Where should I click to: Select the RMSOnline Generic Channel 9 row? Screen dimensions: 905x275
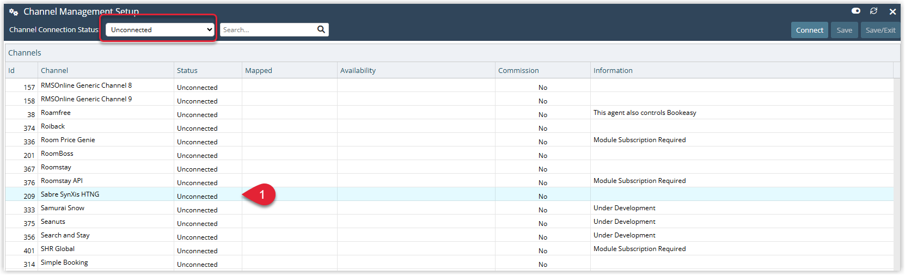[449, 99]
